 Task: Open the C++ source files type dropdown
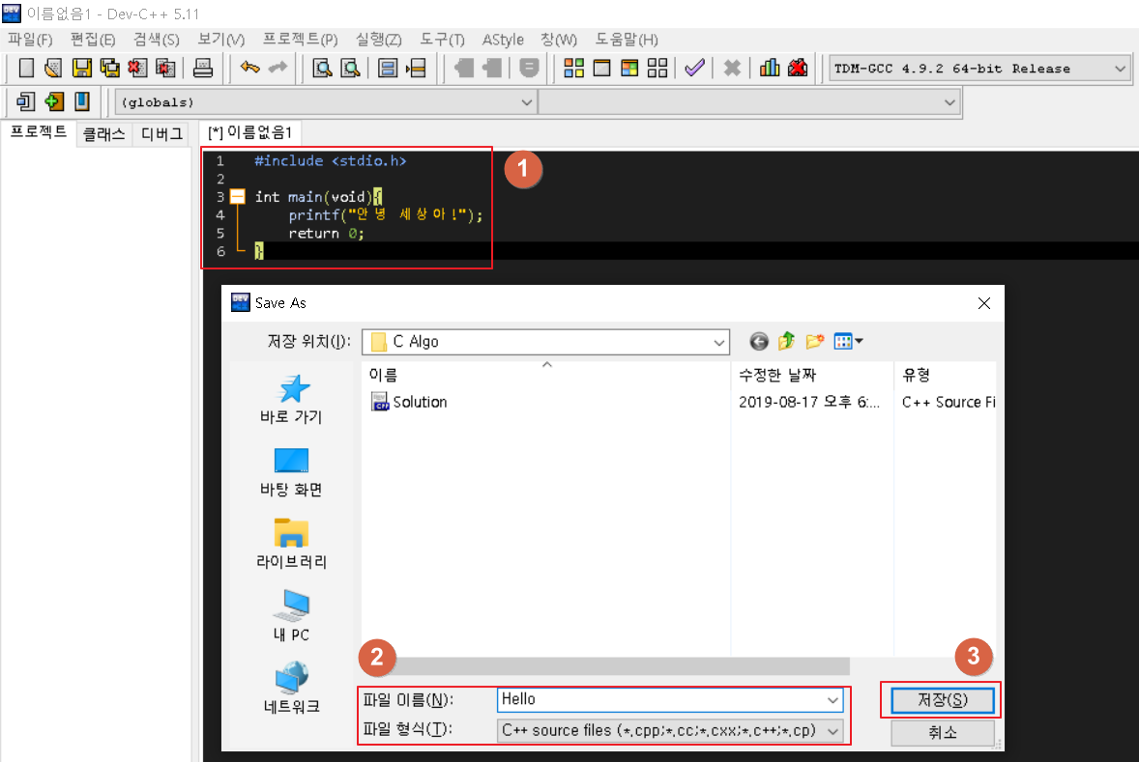(833, 731)
